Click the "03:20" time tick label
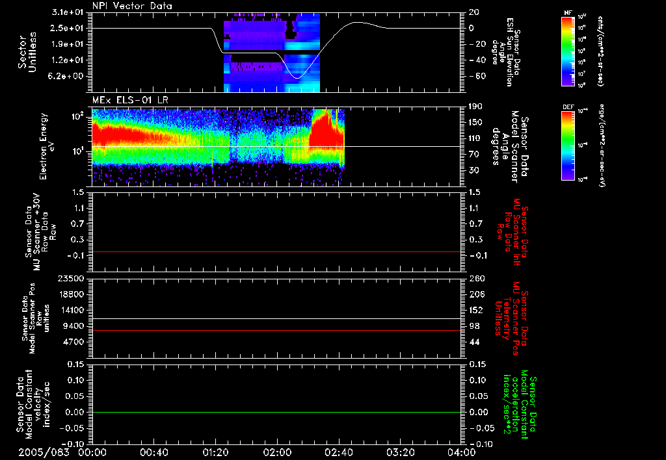The height and width of the screenshot is (460, 666). (x=400, y=453)
